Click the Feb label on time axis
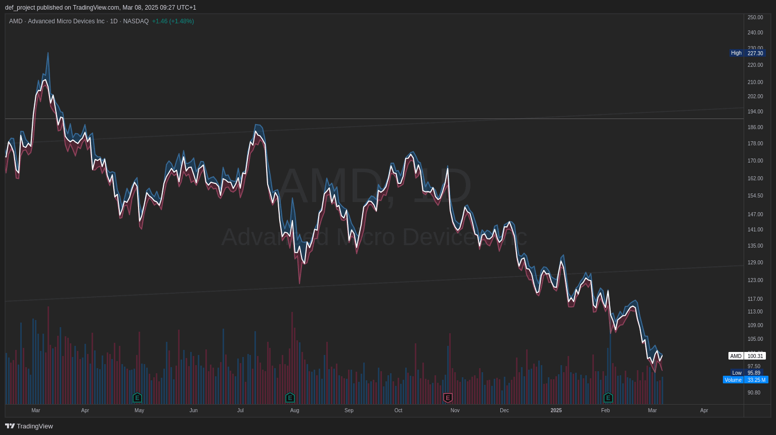Screen dimensions: 776x435 coord(606,410)
